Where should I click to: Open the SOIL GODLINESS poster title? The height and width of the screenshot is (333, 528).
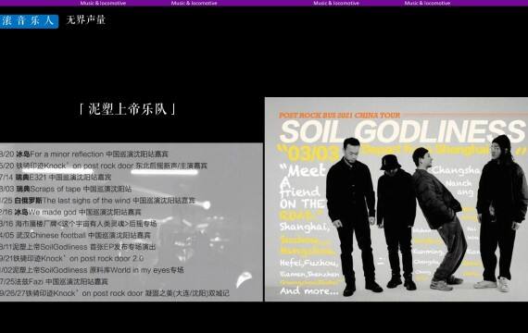pos(402,131)
